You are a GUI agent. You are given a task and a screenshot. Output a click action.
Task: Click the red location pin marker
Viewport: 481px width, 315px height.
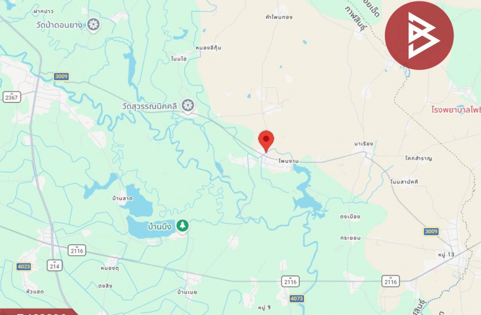266,141
